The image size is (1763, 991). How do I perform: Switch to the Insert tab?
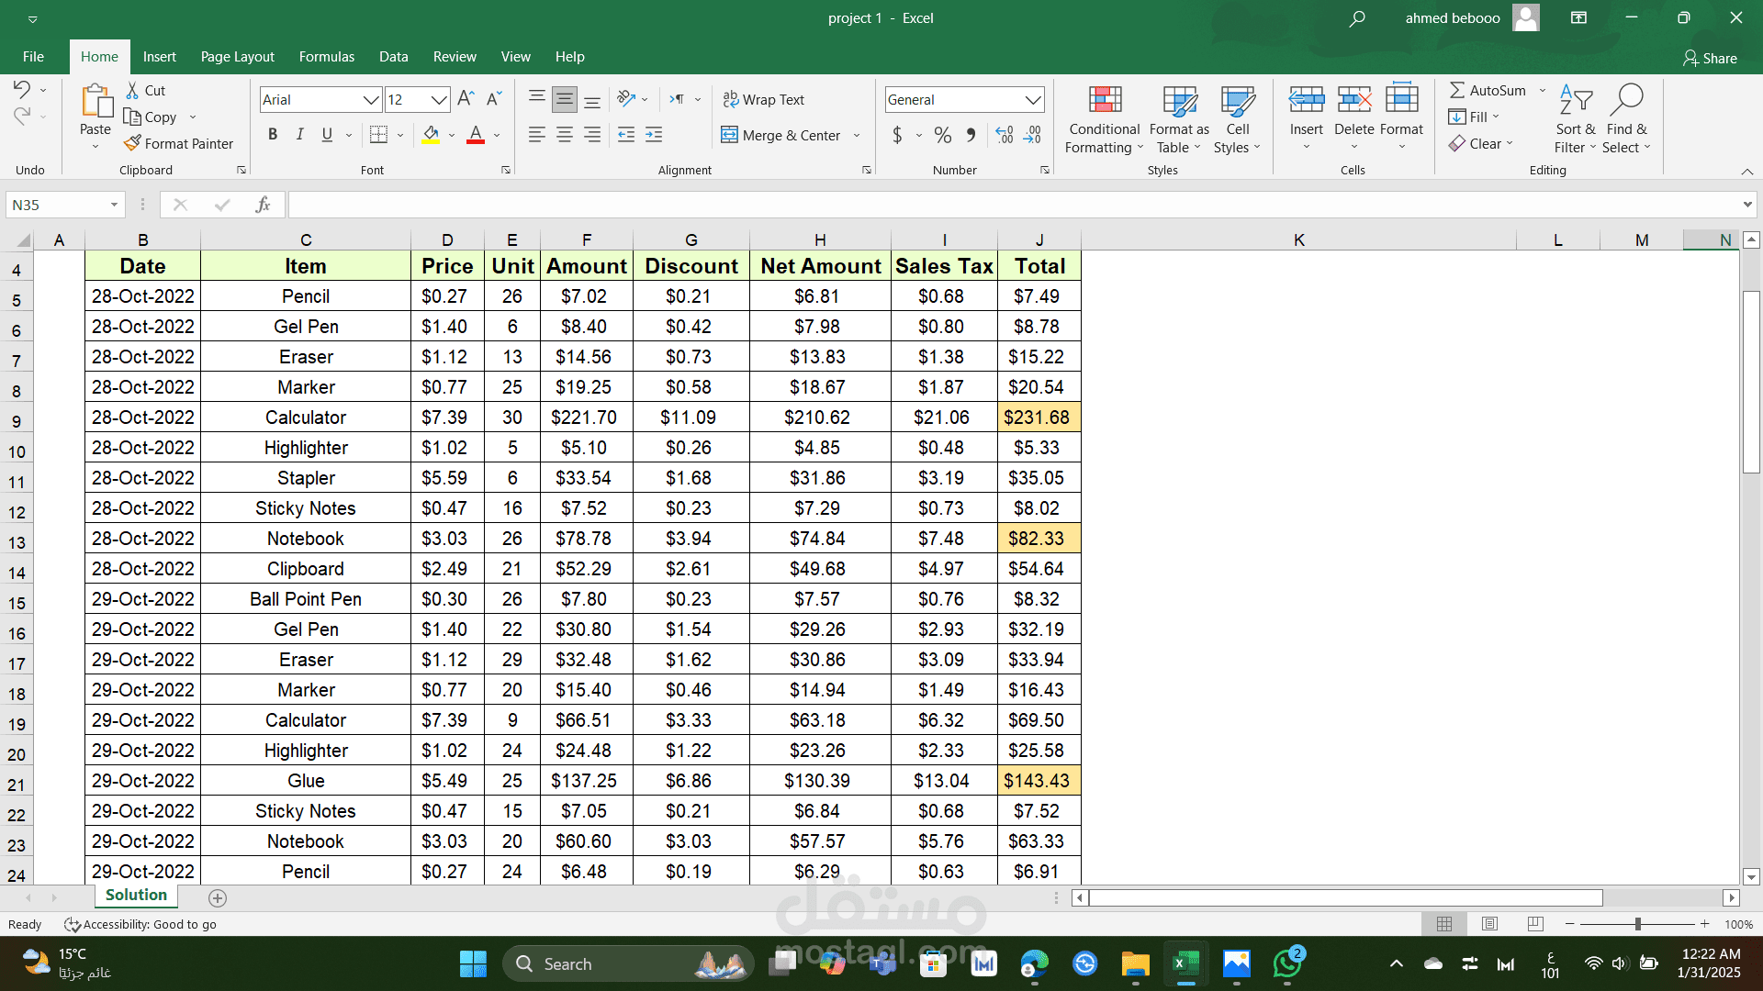tap(159, 57)
